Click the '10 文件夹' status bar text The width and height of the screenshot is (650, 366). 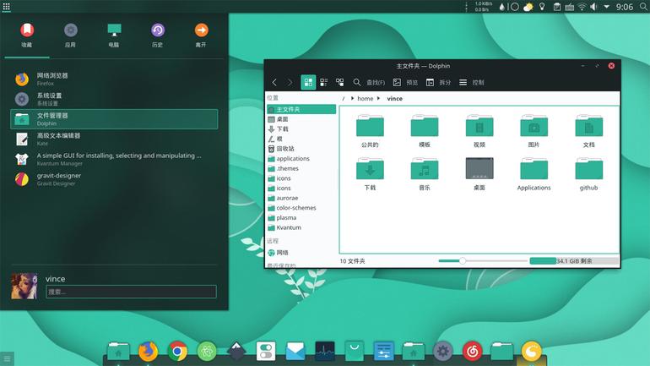point(352,261)
